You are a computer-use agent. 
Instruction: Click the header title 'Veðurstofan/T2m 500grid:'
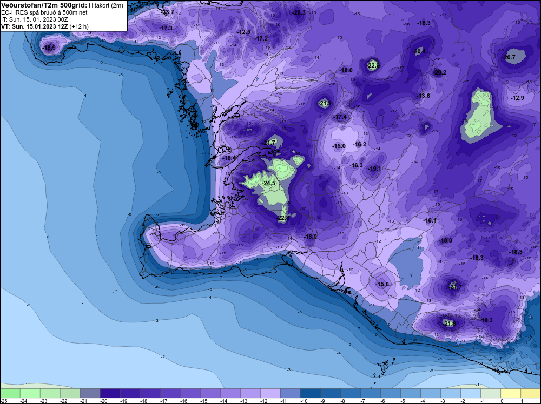pos(43,5)
